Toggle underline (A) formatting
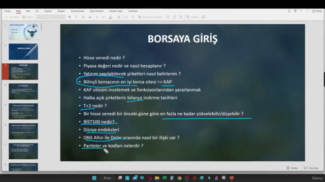325x182 pixels. tap(83, 17)
